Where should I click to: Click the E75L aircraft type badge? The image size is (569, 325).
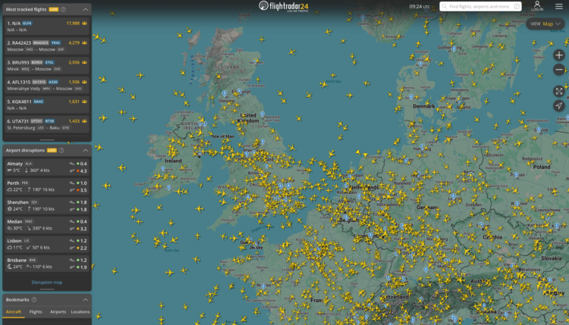pos(50,62)
